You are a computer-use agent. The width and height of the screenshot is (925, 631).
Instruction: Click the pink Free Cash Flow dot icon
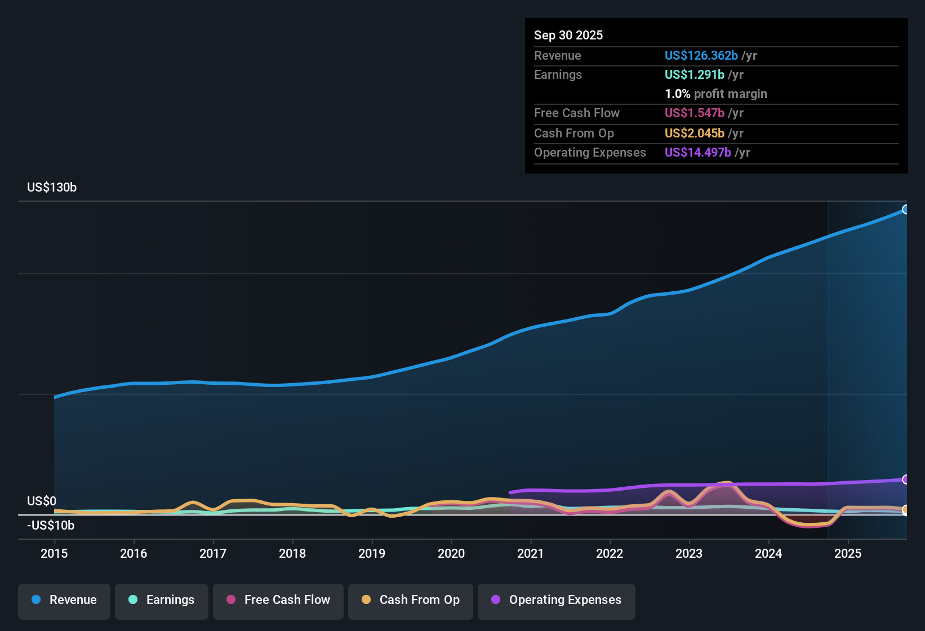tap(230, 600)
